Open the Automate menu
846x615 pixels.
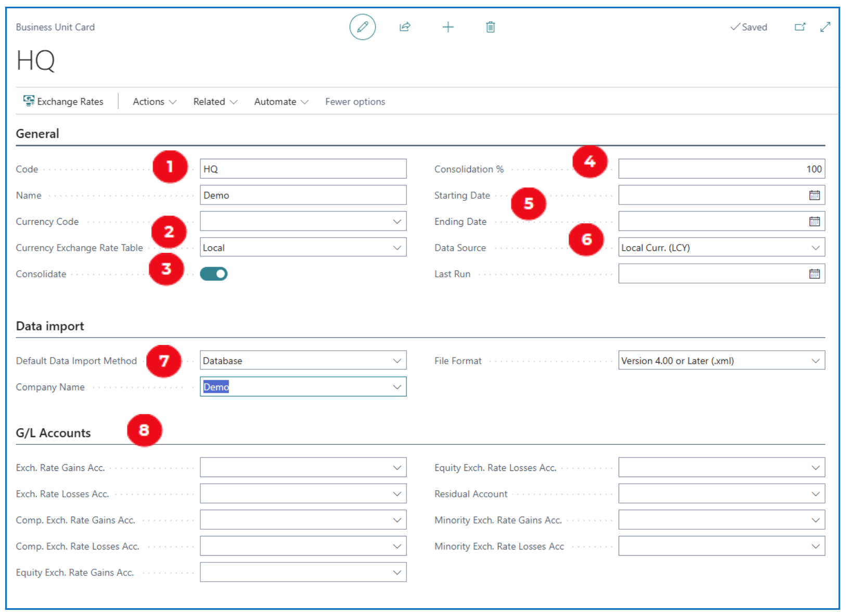click(281, 101)
